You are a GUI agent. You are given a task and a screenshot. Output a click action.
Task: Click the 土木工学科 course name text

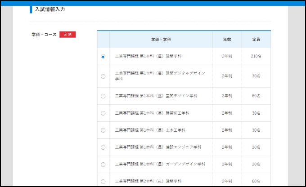150,130
